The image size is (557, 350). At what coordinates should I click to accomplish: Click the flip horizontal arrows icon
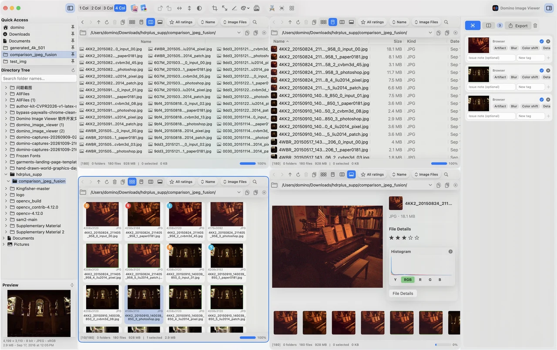(179, 8)
